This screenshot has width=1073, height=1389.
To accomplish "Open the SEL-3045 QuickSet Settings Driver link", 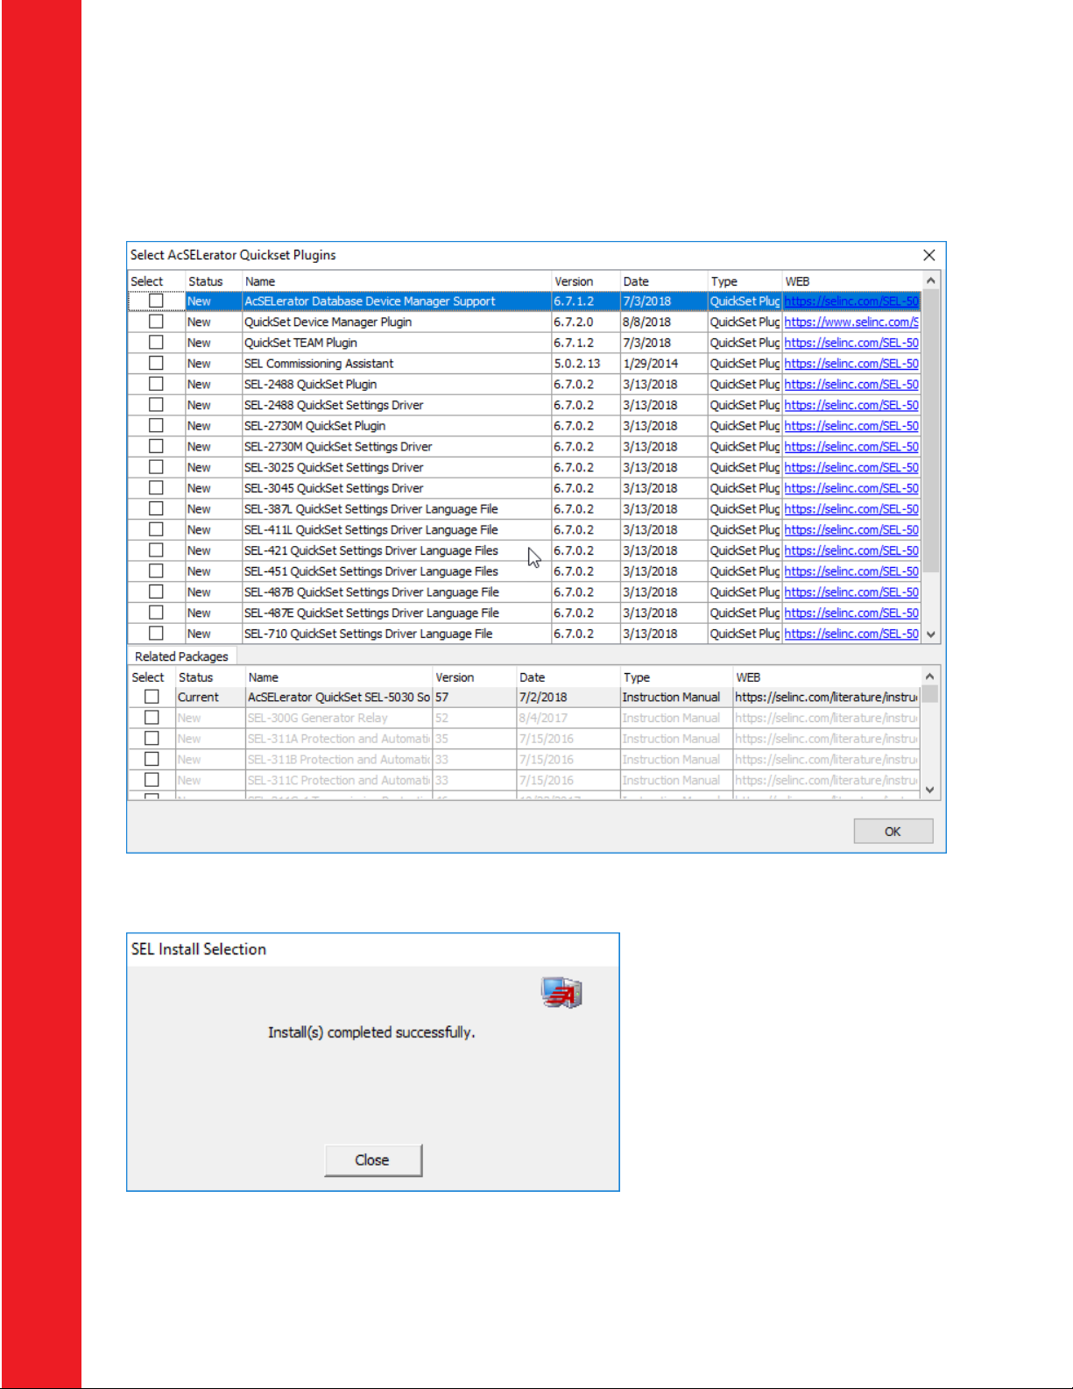I will (x=851, y=488).
